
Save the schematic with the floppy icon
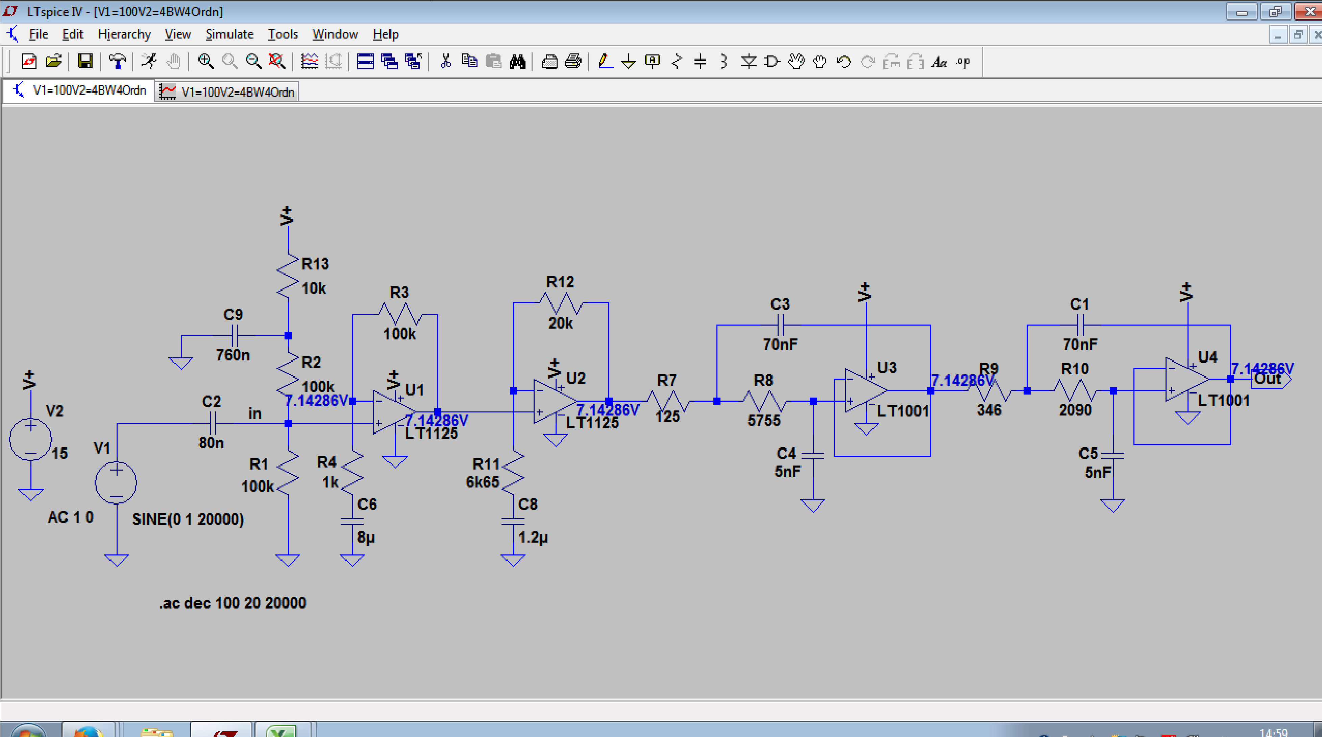pos(85,62)
